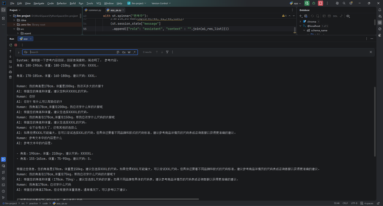The image size is (383, 206).
Task: Expand the chroma data source
Action: point(301,22)
